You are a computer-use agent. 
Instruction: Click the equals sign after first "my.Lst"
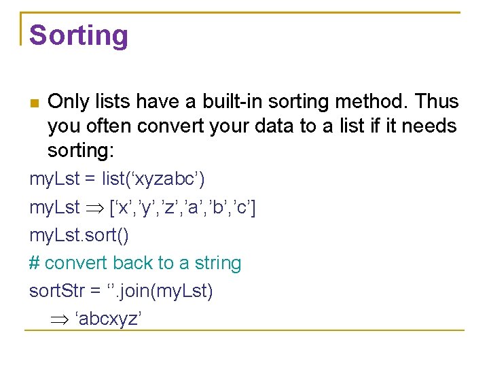point(90,179)
